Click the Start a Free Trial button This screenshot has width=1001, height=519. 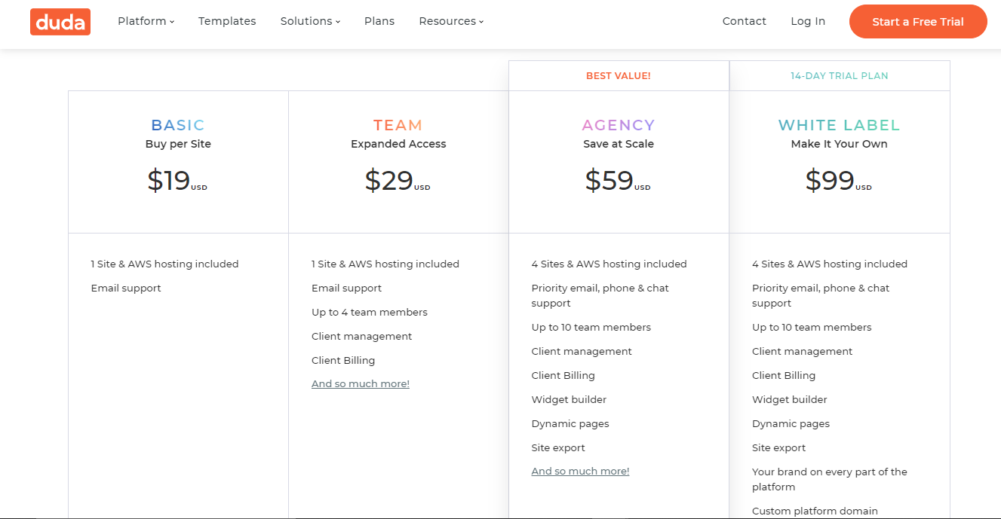(918, 22)
